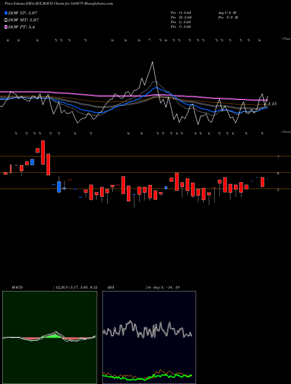Viewport: 291px width, 384px height.
Task: Click the chart title mentioning MunafaSutra.com
Action: (x=59, y=4)
